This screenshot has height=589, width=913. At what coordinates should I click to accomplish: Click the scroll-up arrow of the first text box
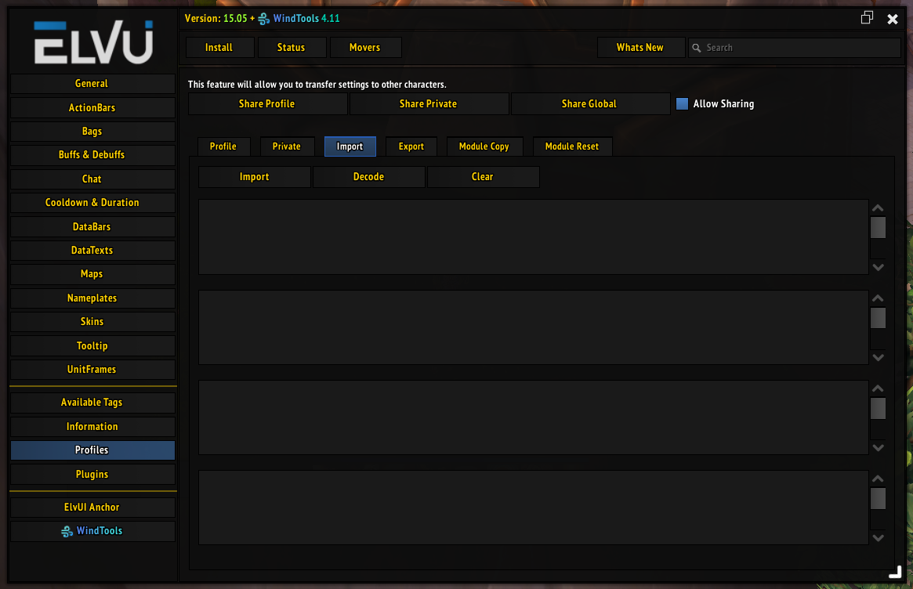(878, 208)
